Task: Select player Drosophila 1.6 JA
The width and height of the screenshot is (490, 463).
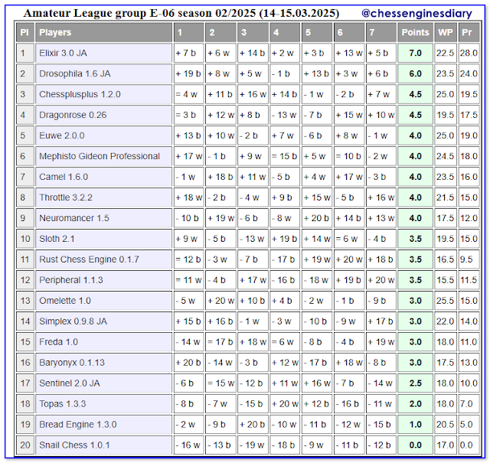Action: point(104,73)
